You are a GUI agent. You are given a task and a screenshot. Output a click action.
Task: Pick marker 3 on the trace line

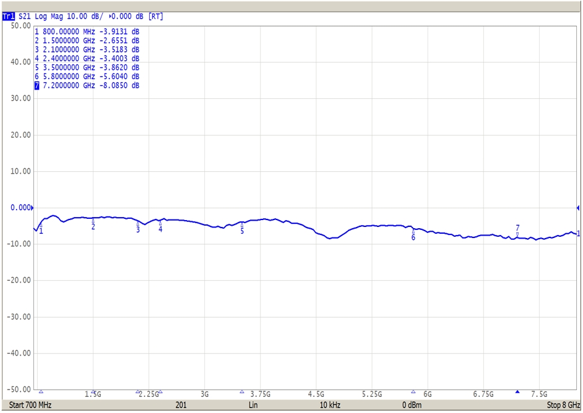(x=138, y=224)
